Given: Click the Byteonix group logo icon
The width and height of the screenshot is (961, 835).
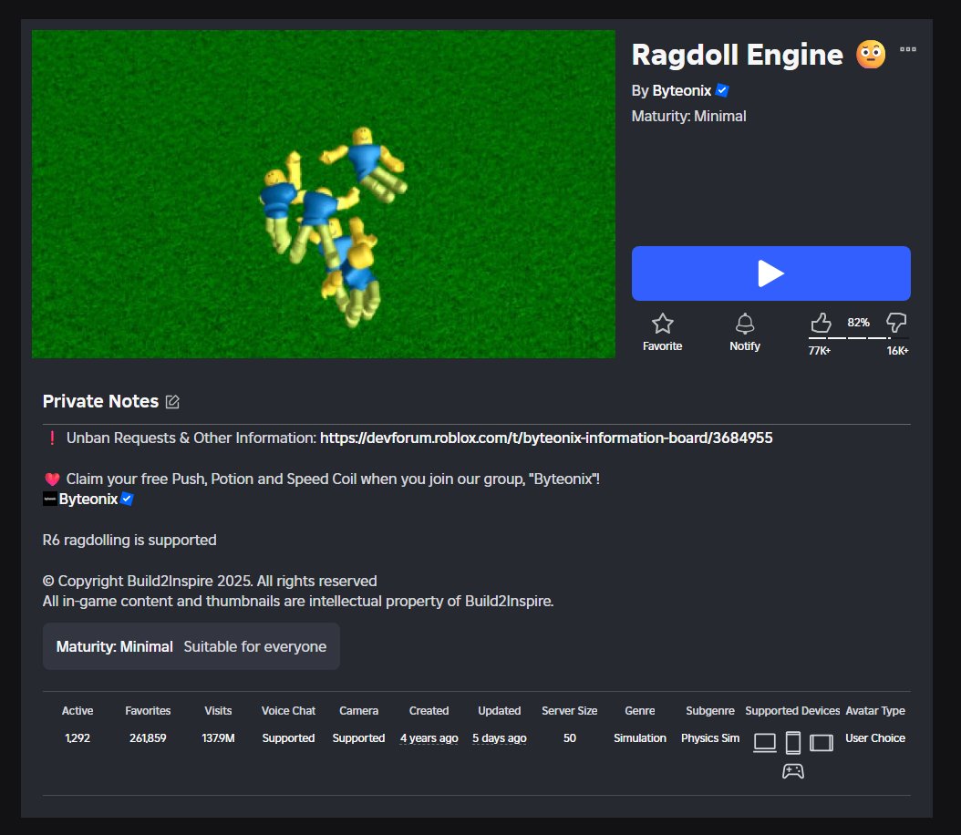Looking at the screenshot, I should pyautogui.click(x=49, y=500).
